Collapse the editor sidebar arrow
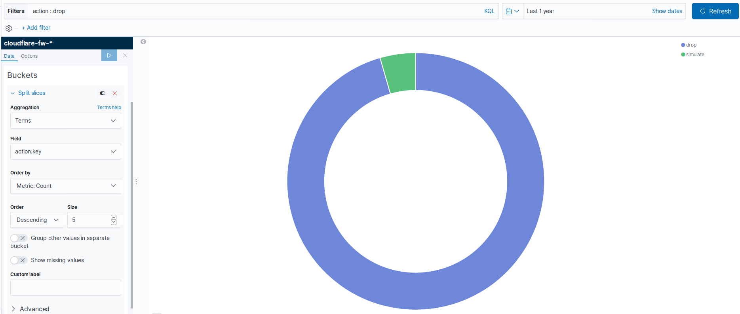Image resolution: width=740 pixels, height=314 pixels. [x=143, y=42]
